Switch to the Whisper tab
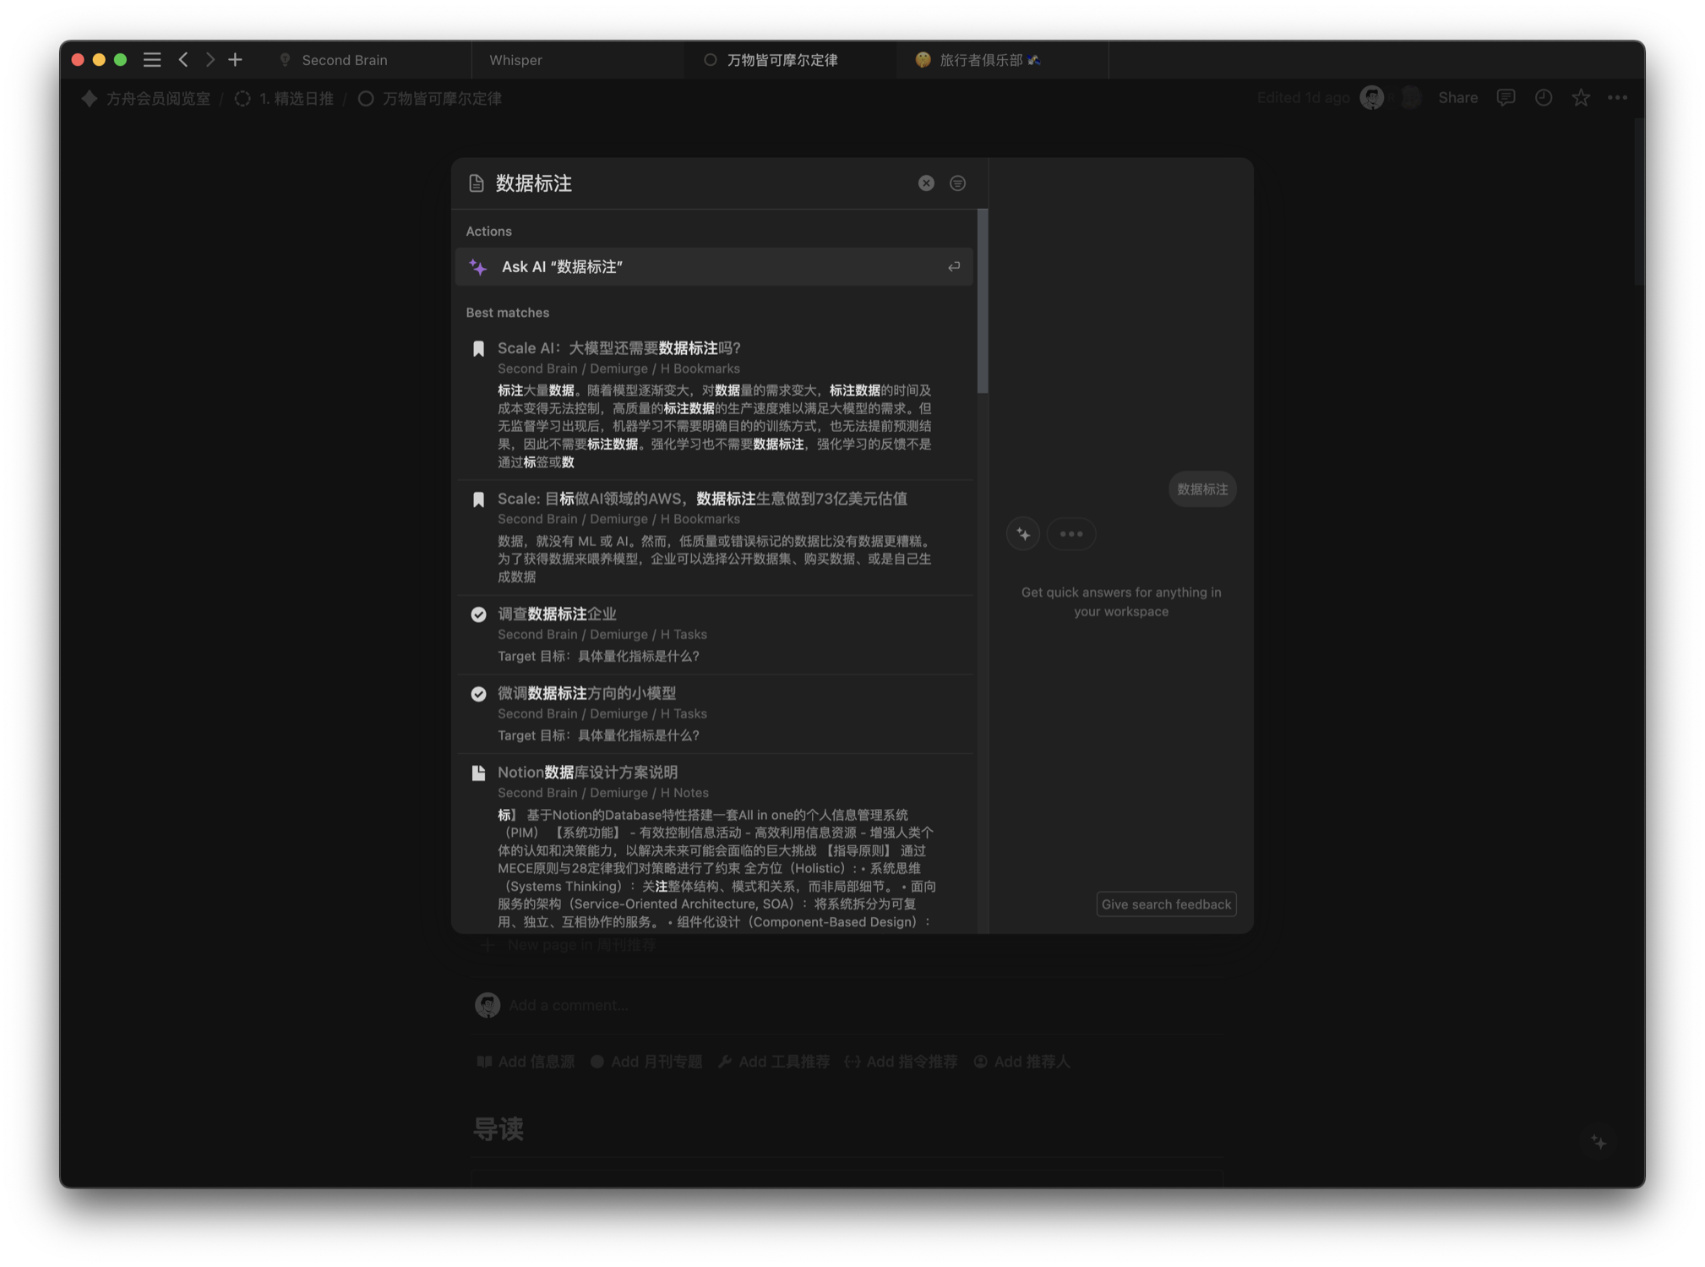1705x1267 pixels. pos(515,59)
